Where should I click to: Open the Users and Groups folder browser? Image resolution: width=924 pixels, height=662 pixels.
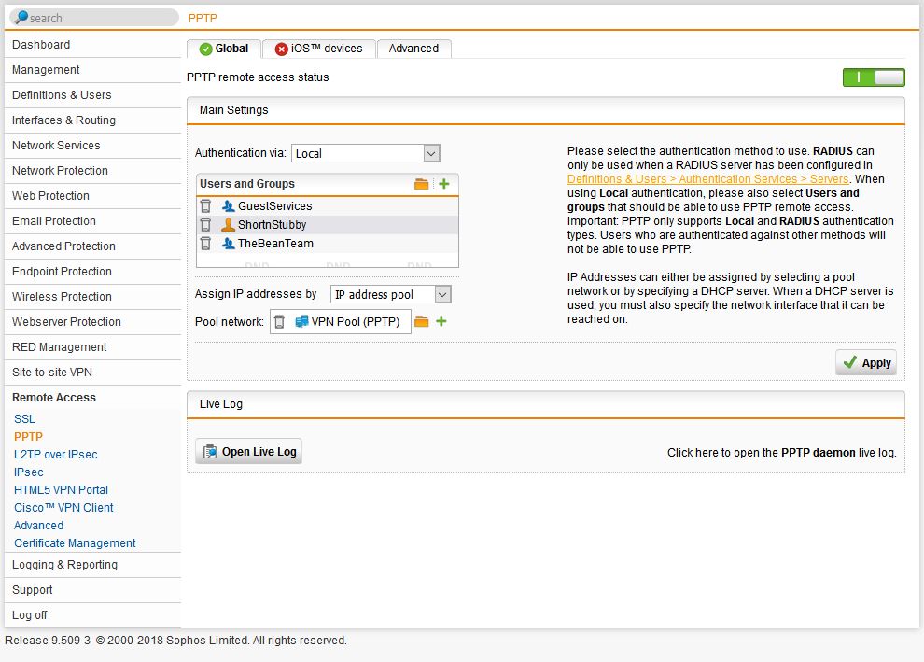pyautogui.click(x=423, y=183)
